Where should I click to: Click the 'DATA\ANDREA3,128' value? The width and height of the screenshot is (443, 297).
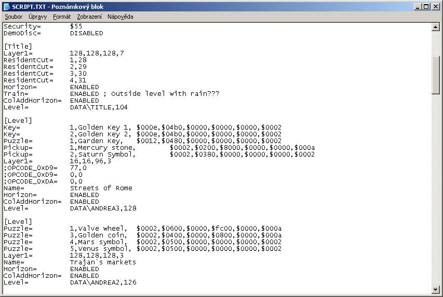coord(103,208)
